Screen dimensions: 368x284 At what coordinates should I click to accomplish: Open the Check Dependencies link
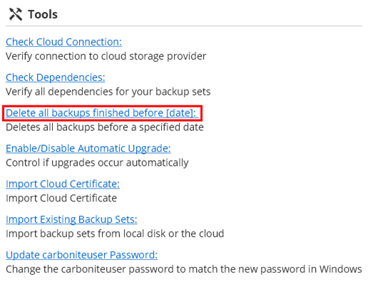click(x=56, y=78)
